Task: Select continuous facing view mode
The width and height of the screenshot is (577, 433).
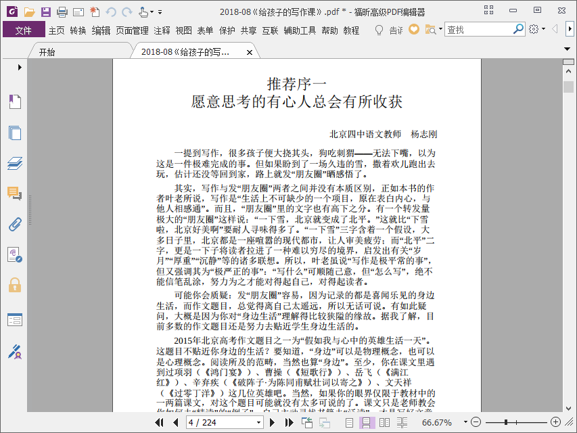Action: [402, 423]
